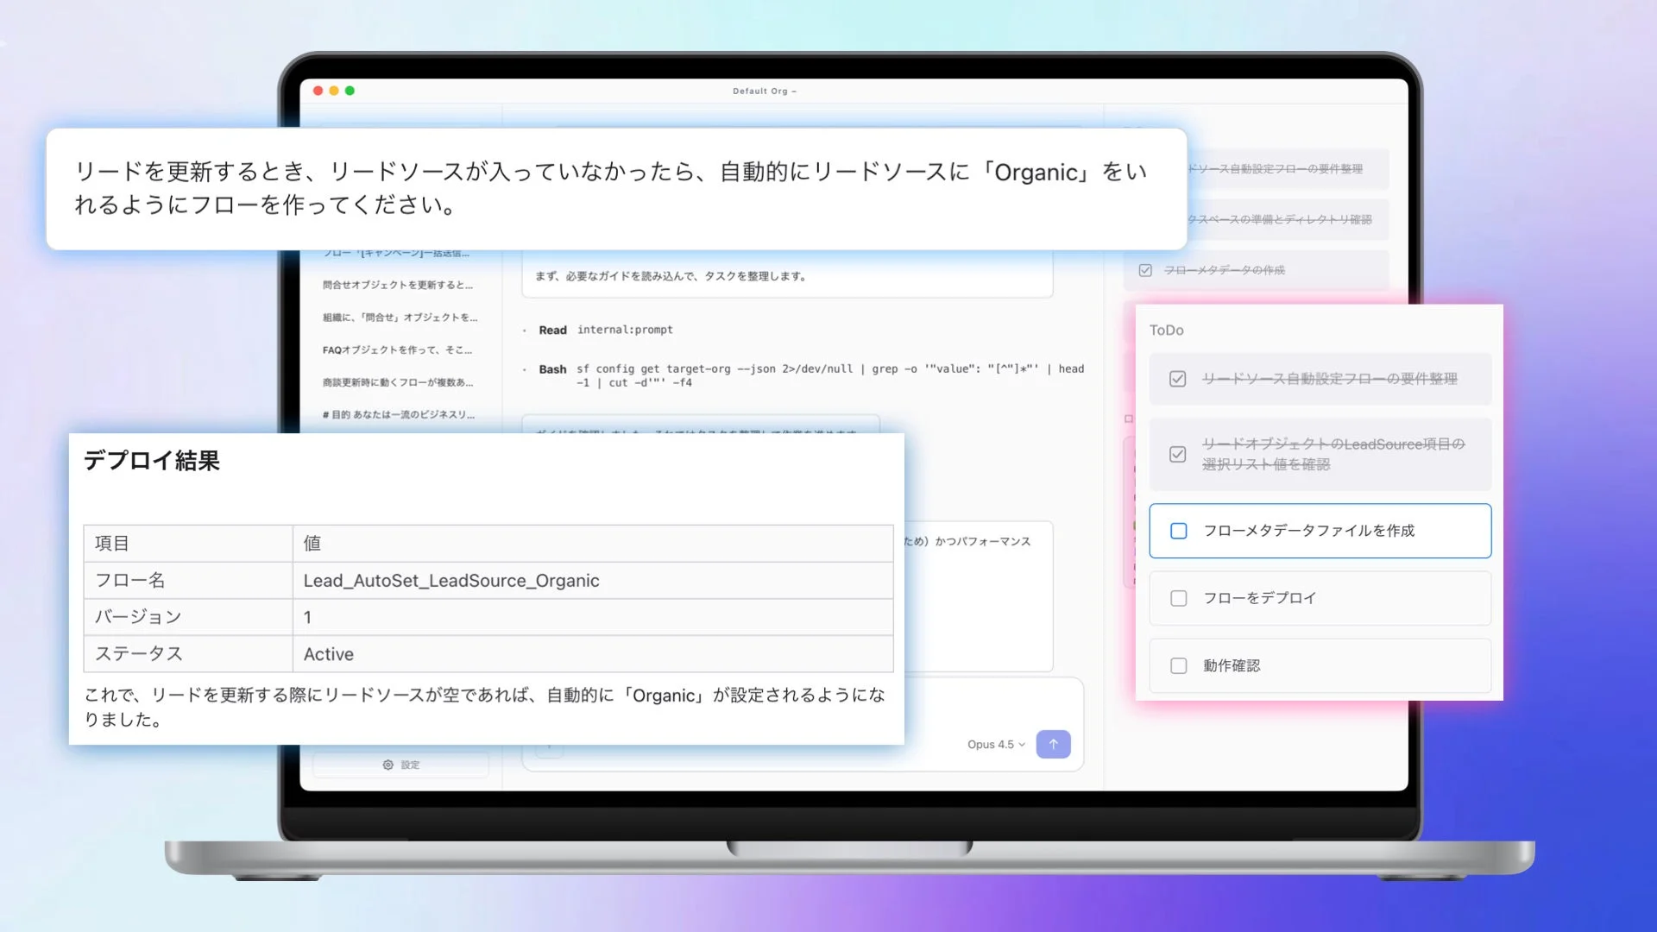Viewport: 1657px width, 932px height.
Task: Uncheck the completed リードソース自動設定フローの要件整理 item
Action: 1178,379
